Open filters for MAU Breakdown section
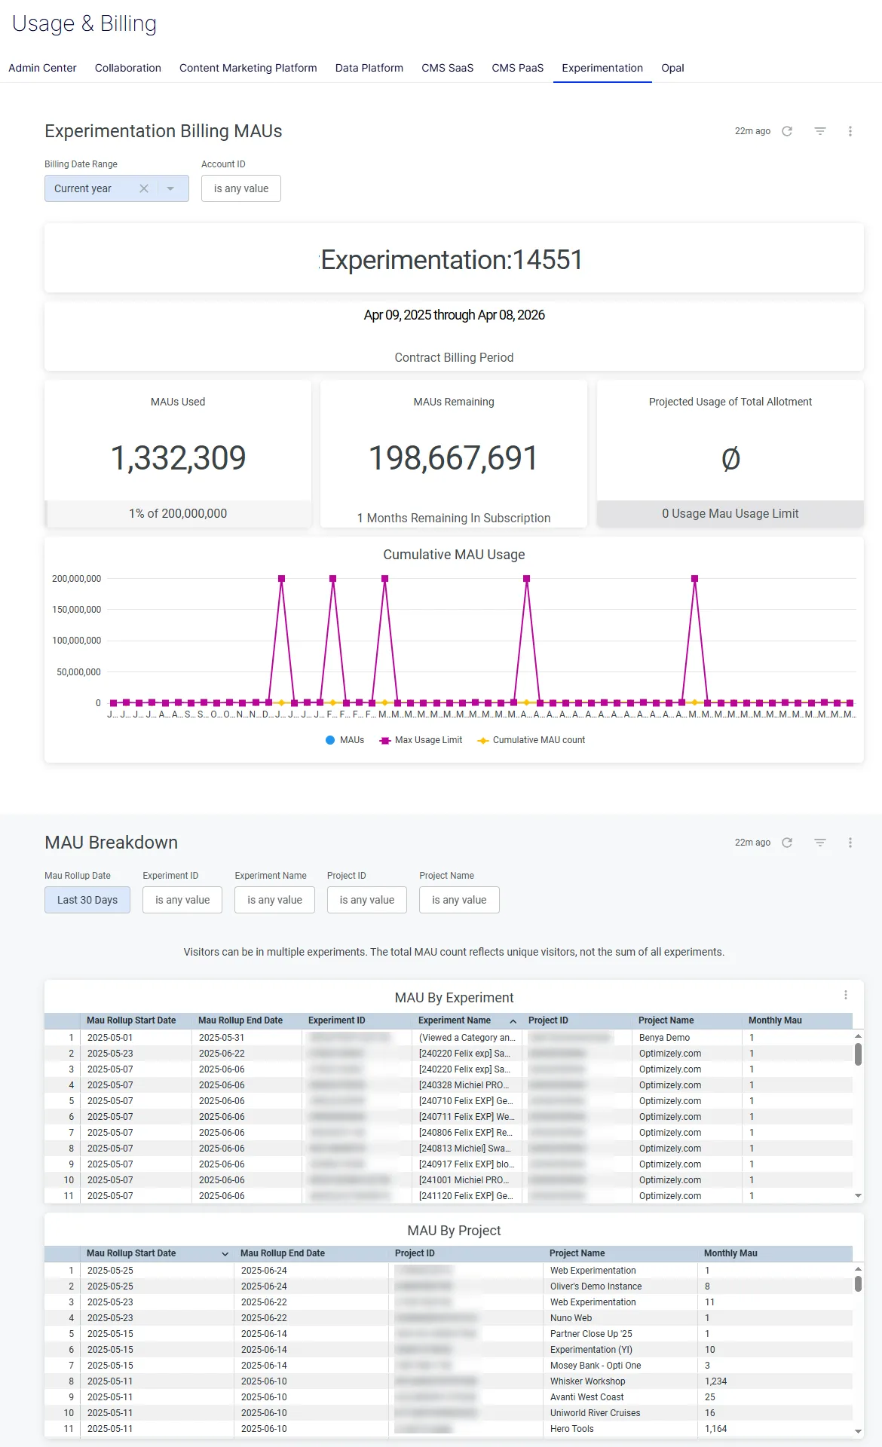 point(820,843)
